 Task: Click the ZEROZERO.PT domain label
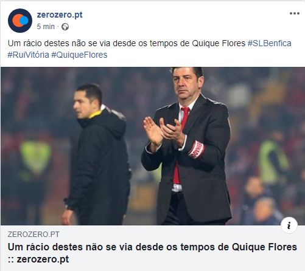(33, 235)
